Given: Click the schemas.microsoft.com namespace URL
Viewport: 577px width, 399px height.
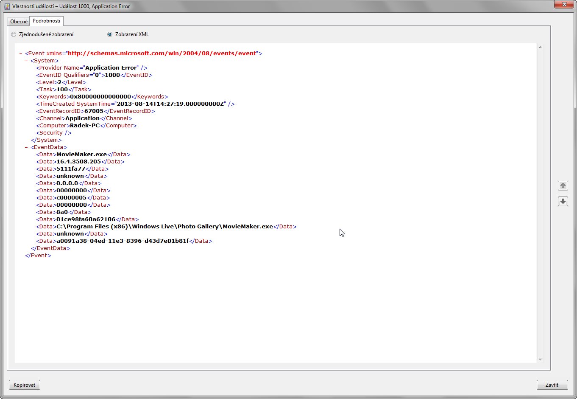Looking at the screenshot, I should 162,53.
